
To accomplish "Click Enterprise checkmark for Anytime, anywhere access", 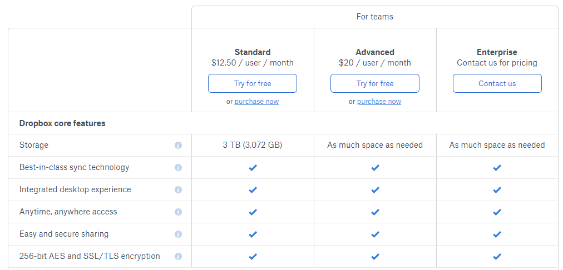I will coord(497,212).
